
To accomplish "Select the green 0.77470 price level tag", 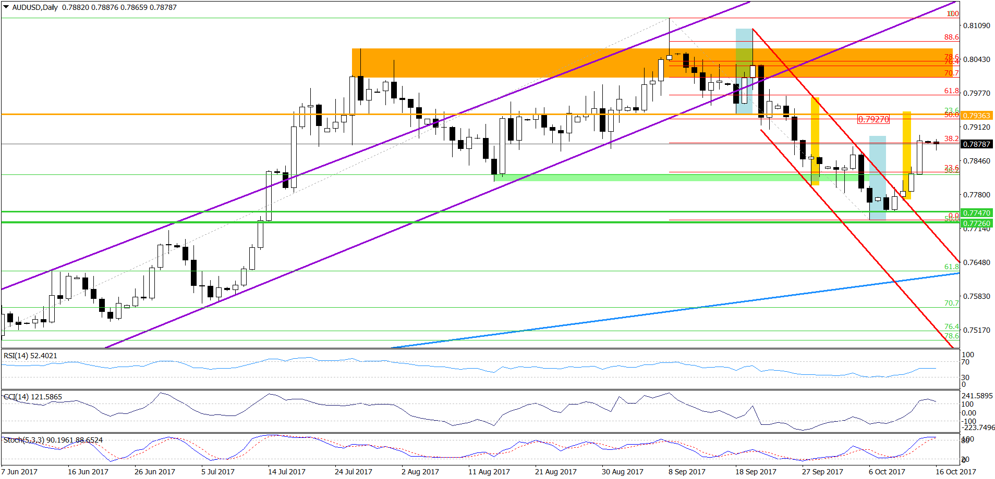I will coord(976,213).
